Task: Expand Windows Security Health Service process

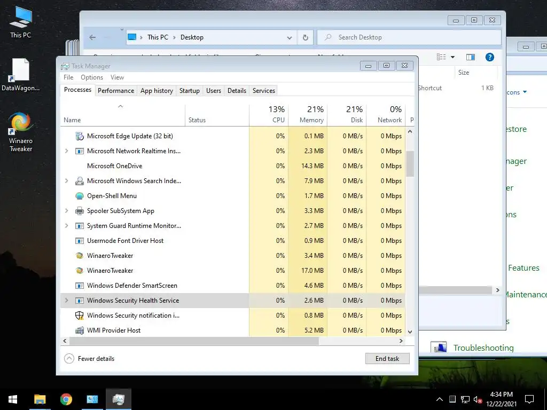Action: tap(67, 301)
